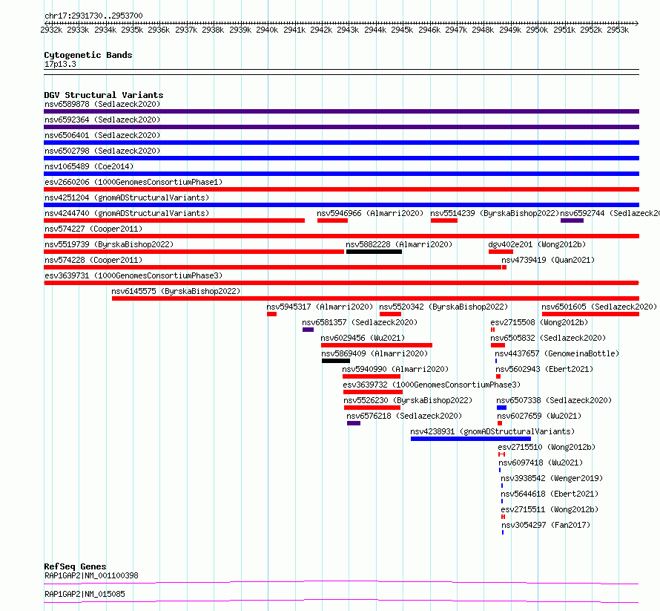Click the nsv6581357 purple variant bar
The height and width of the screenshot is (611, 660).
[x=308, y=330]
